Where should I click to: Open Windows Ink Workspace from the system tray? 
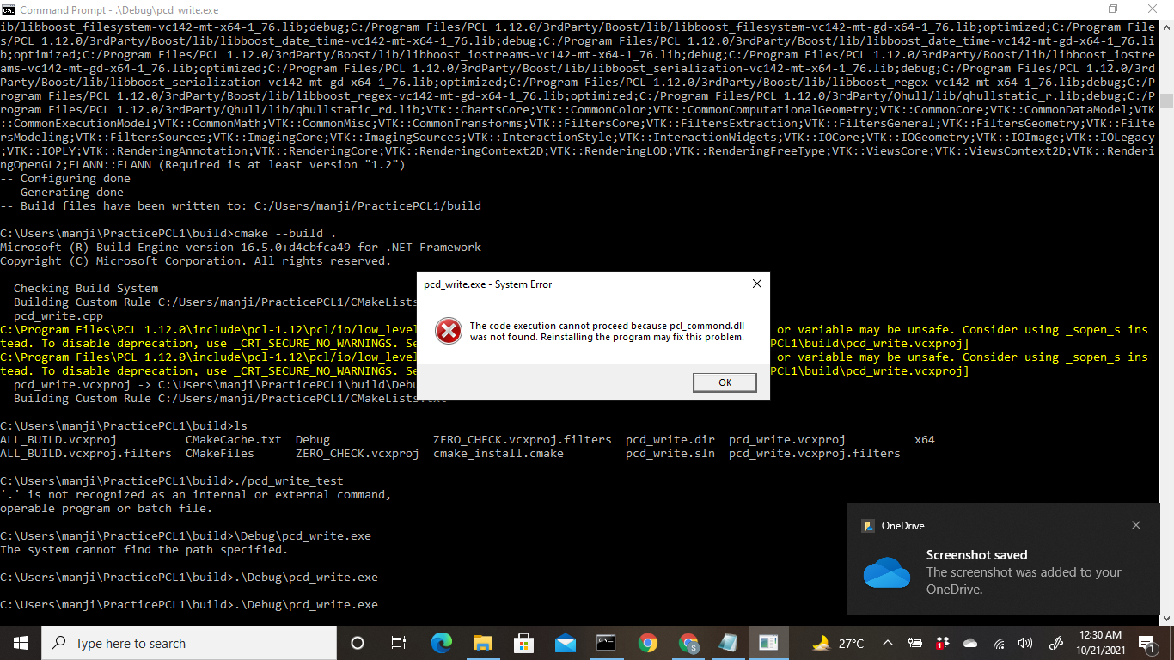pyautogui.click(x=1056, y=643)
